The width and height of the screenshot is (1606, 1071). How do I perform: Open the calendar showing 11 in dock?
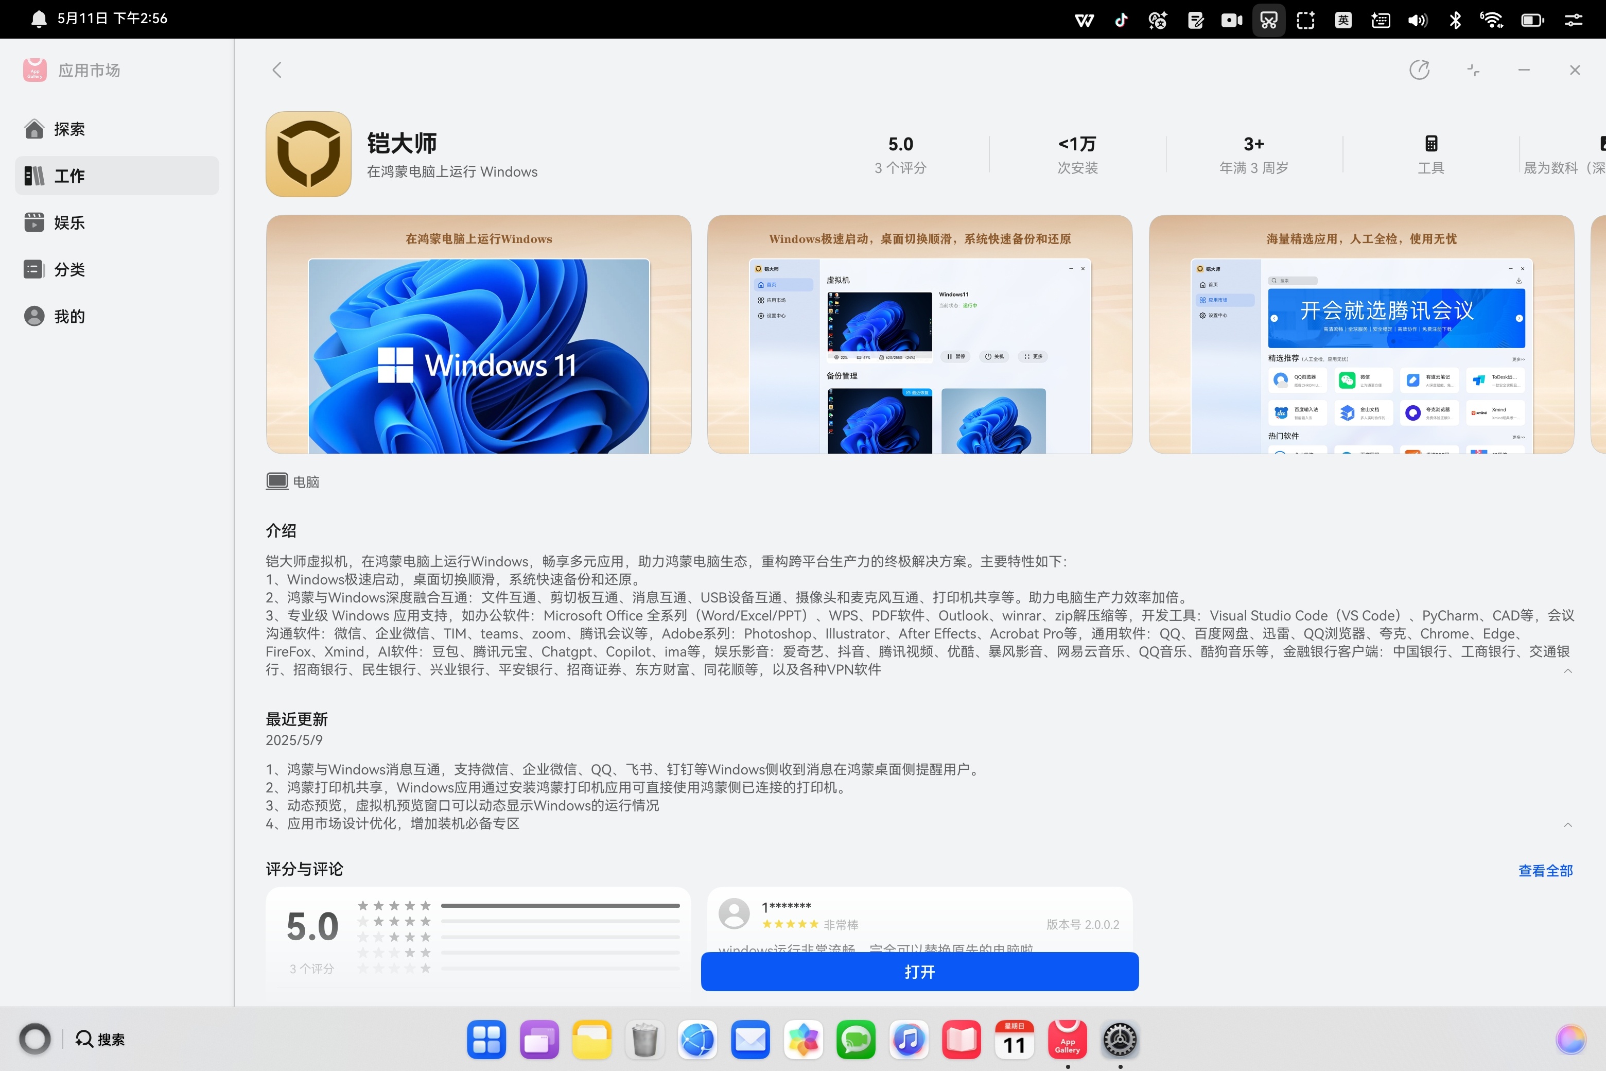tap(1014, 1040)
